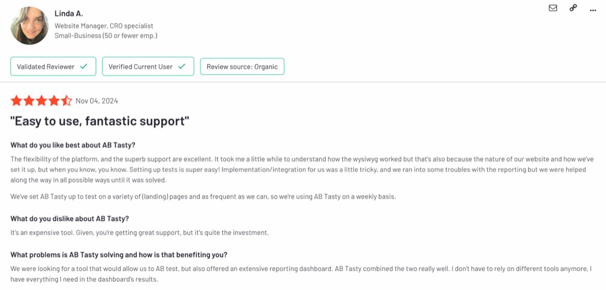Click the half-filled fifth star
Image resolution: width=606 pixels, height=292 pixels.
point(67,101)
